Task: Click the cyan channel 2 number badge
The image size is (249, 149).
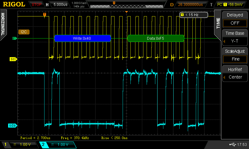Action: coord(43,144)
